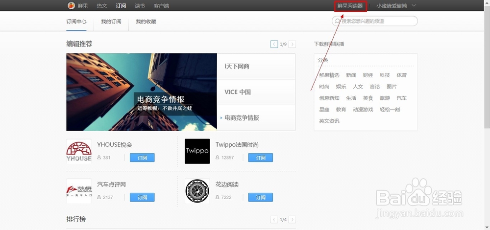
Task: Open 花边阅读 circular logo thumbnail
Action: [x=197, y=191]
